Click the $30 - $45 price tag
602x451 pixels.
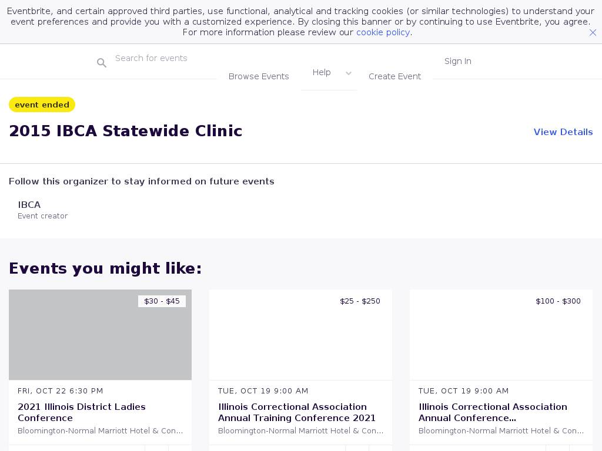click(x=162, y=301)
